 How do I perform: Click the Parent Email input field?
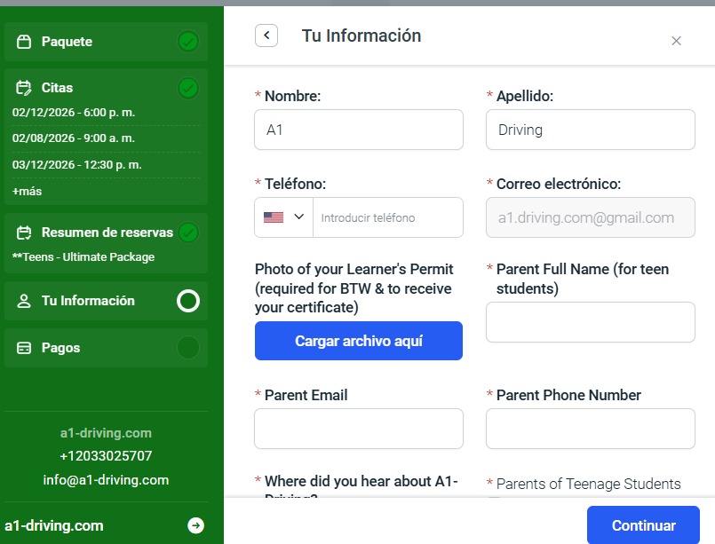click(x=358, y=429)
